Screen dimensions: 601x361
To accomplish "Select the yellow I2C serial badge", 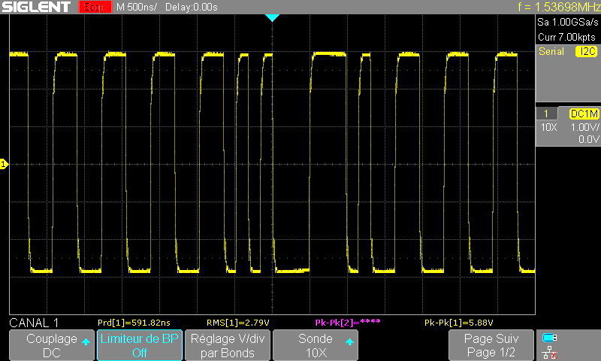I will click(x=585, y=52).
